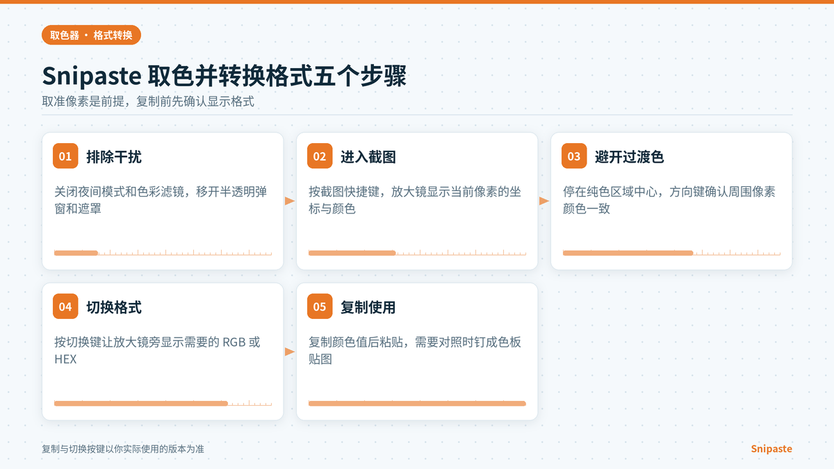The height and width of the screenshot is (469, 834).
Task: Click the heading 切换格式
Action: pos(114,307)
